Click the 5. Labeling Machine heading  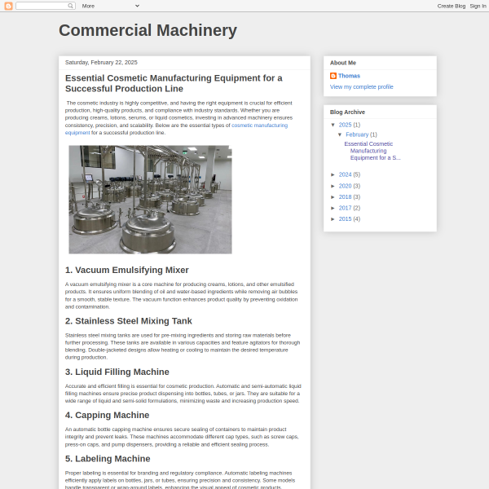click(x=108, y=459)
